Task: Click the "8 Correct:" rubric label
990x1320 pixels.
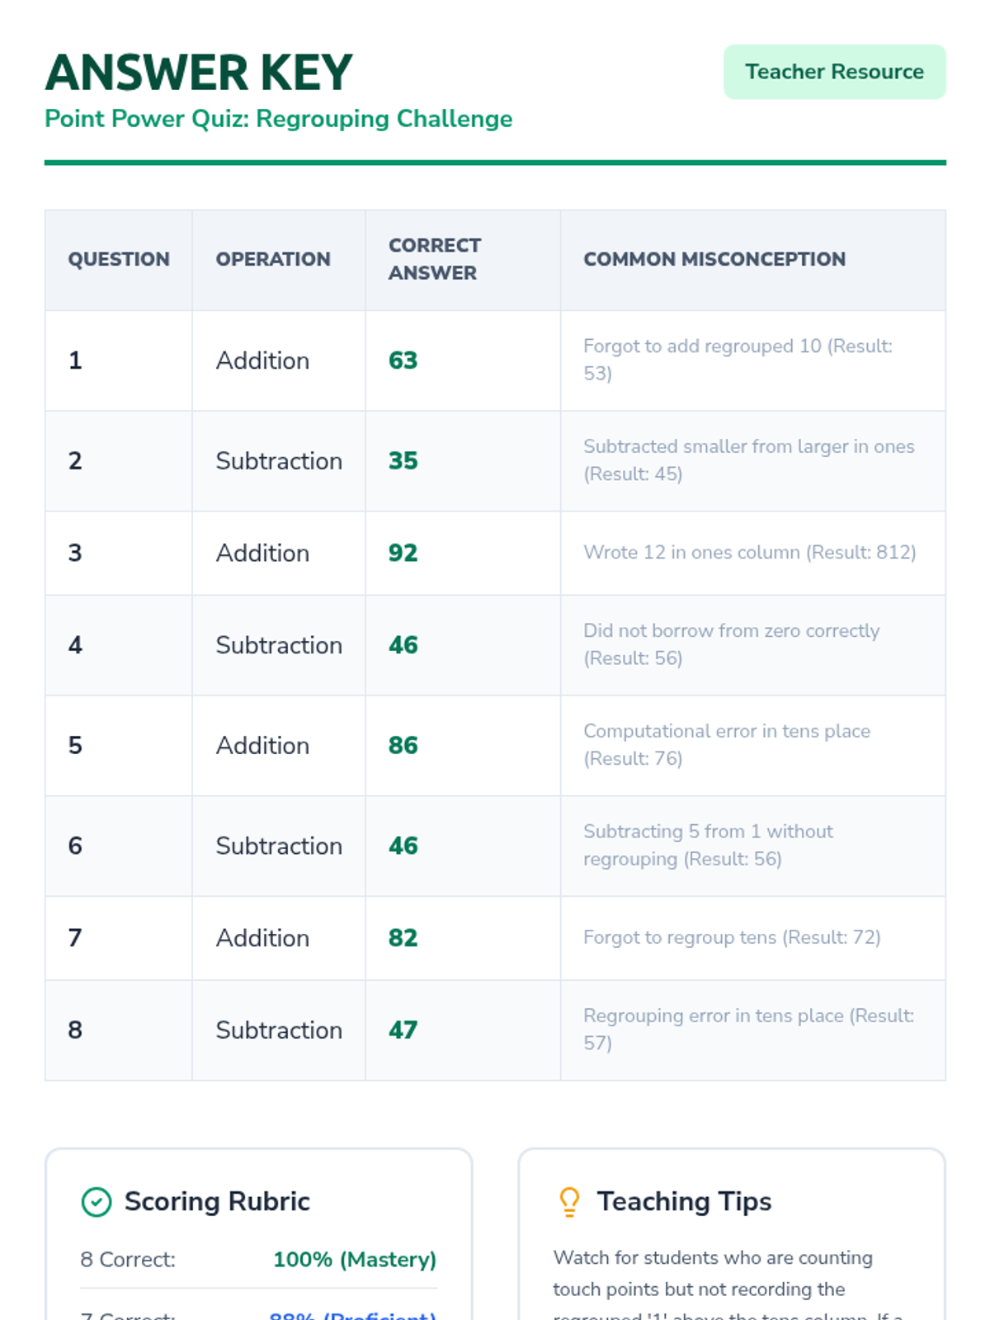Action: click(x=128, y=1260)
